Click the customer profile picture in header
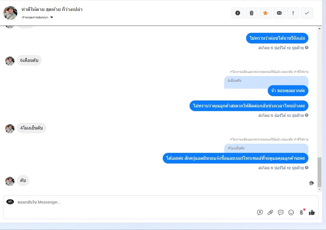The image size is (326, 230). click(10, 13)
